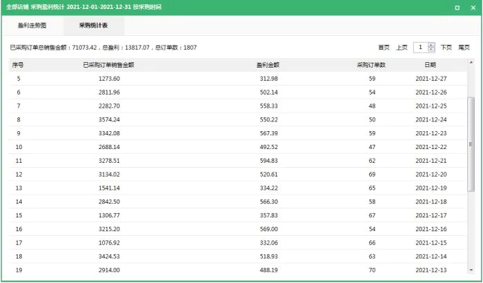Select date cell 2021-12-15
This screenshot has height=283, width=483.
click(431, 243)
